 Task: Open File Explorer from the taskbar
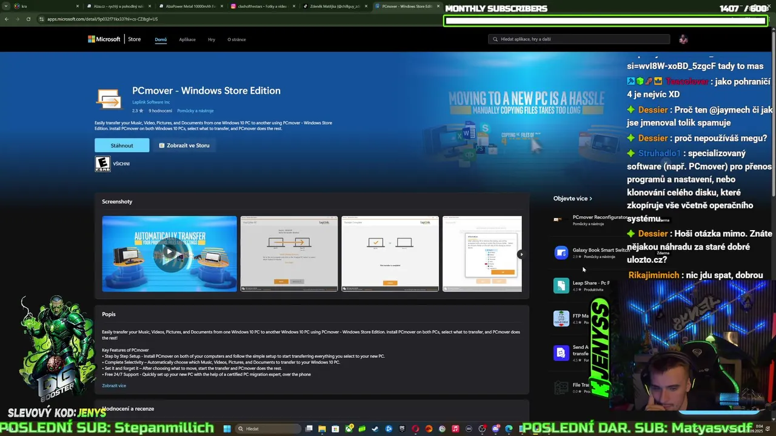(x=322, y=429)
